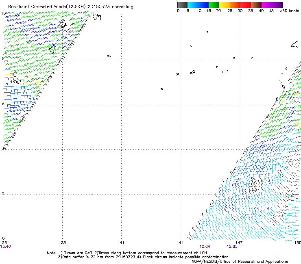Screen dimensions: 301x264
Task: Click the legend label '25'
Action: (230, 11)
